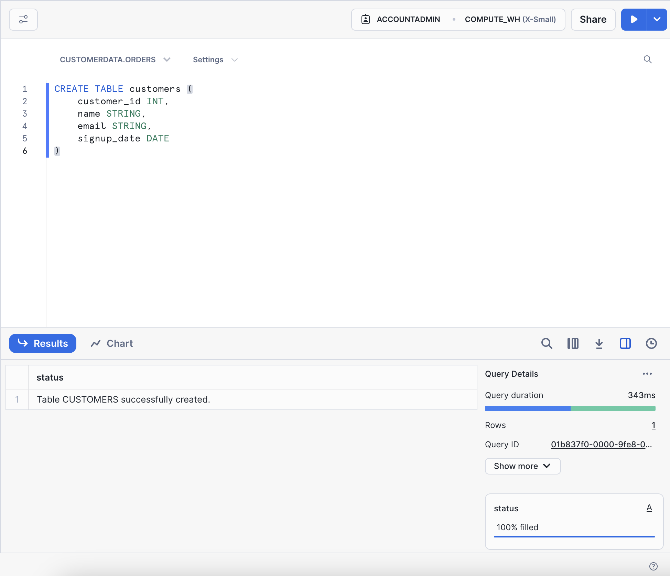Switch to the Chart tab
The width and height of the screenshot is (670, 576).
click(x=112, y=343)
